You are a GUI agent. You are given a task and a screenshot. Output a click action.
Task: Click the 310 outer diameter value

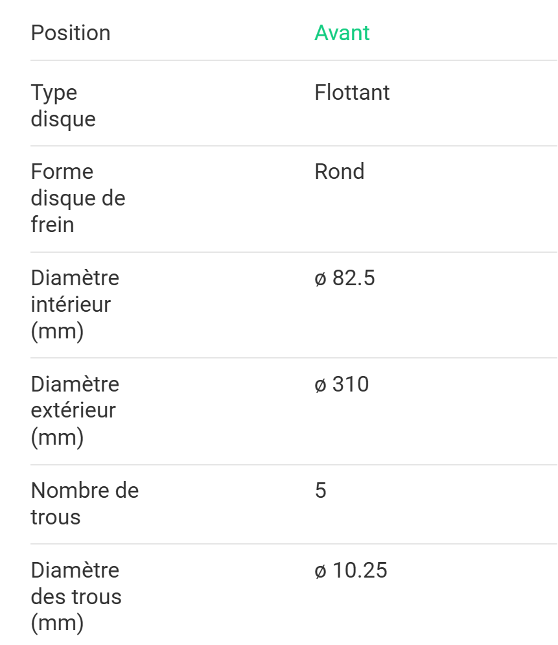pos(351,384)
